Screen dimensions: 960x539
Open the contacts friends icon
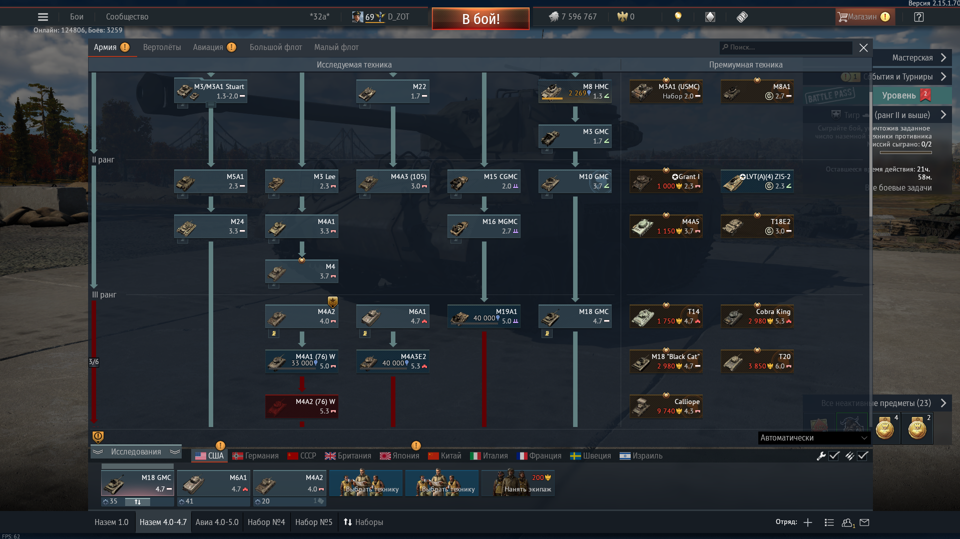(x=848, y=522)
